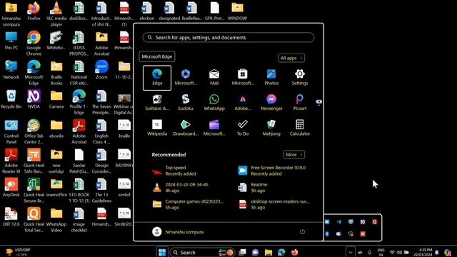Open the power options menu

302,232
